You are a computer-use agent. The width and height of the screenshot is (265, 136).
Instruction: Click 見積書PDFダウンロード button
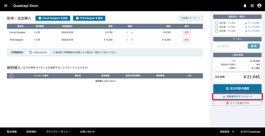click(237, 97)
